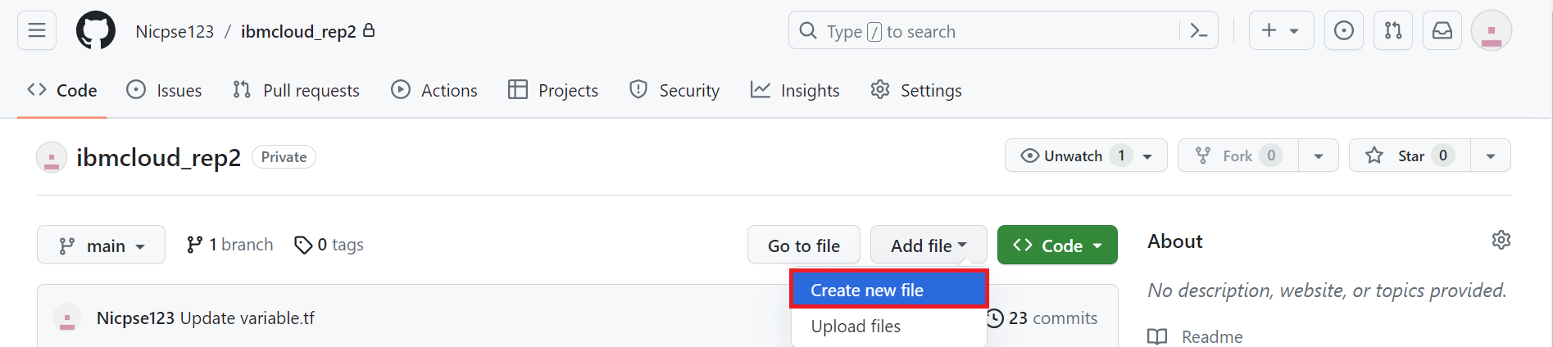This screenshot has width=1553, height=347.
Task: Open the issues icon in header
Action: pyautogui.click(x=1344, y=31)
